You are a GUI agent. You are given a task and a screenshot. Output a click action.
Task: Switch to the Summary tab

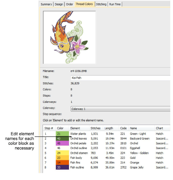[46, 4]
